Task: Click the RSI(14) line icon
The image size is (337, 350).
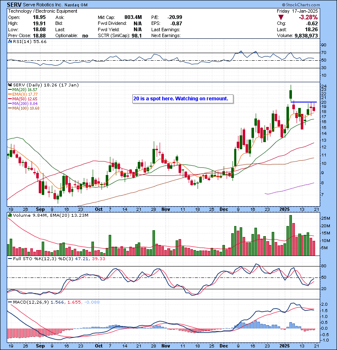Action: coord(10,41)
